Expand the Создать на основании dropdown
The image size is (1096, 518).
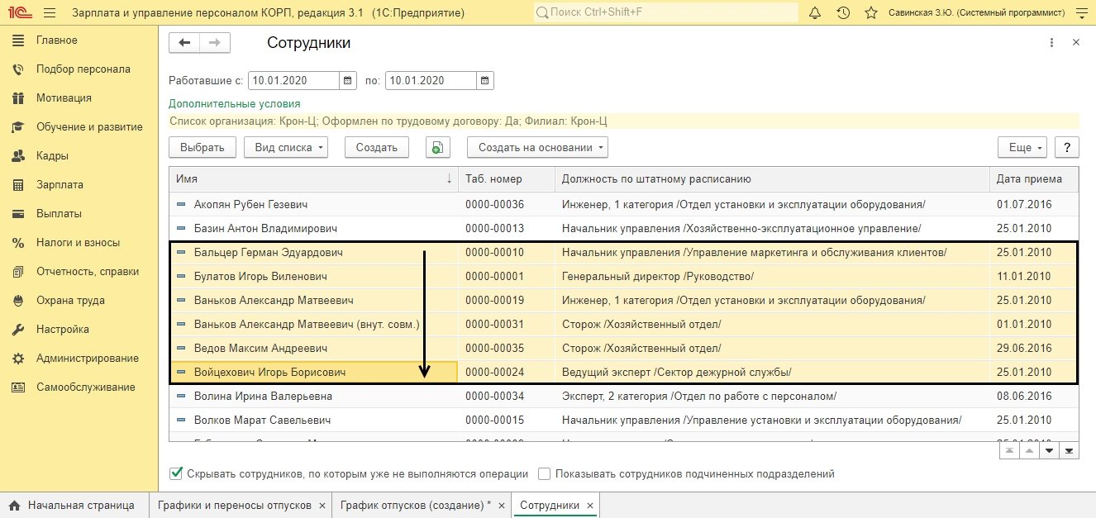(x=537, y=147)
